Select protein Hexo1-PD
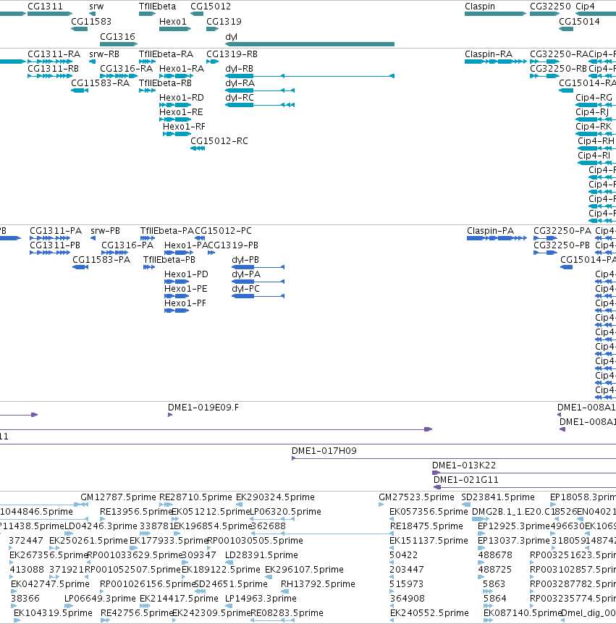Viewport: 616px width, 624px height. coord(186,274)
